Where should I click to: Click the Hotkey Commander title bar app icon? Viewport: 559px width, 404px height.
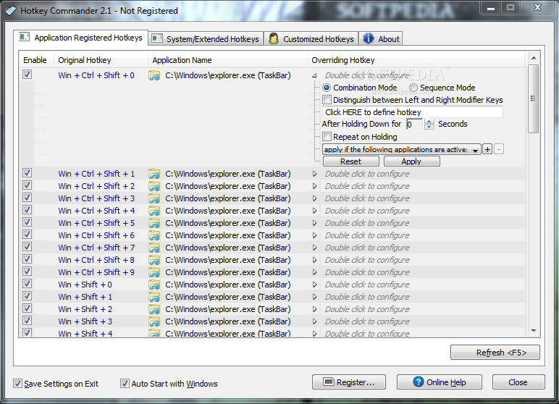pos(11,11)
